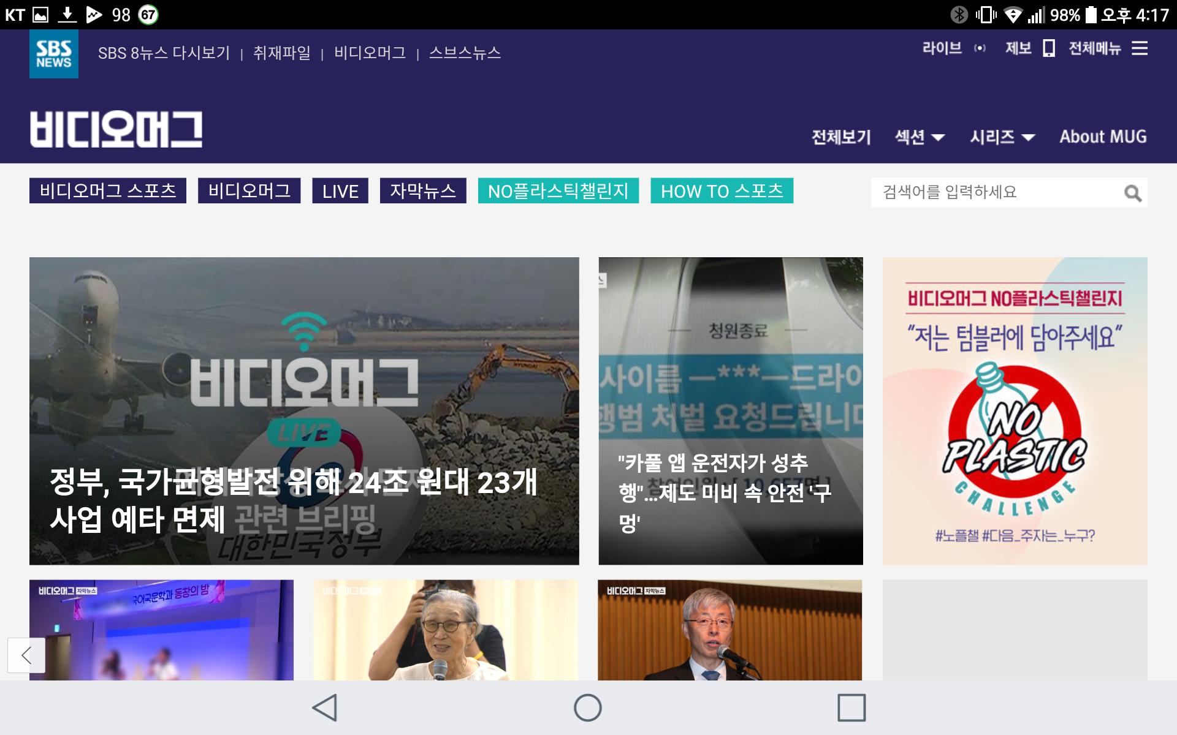Select the 비디오머그 스포츠 category tag

point(108,190)
